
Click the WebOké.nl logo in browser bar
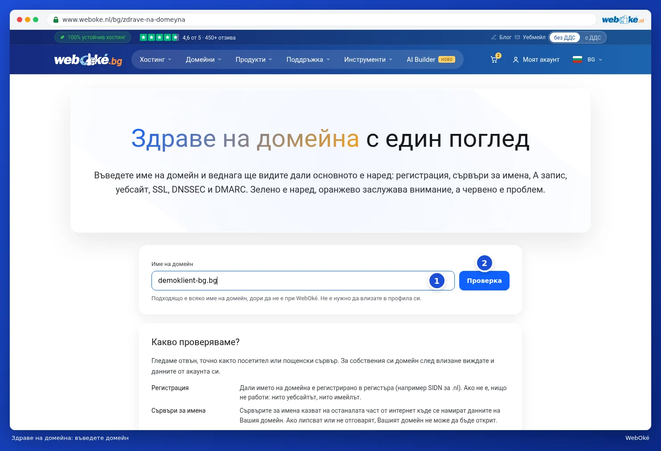click(623, 20)
